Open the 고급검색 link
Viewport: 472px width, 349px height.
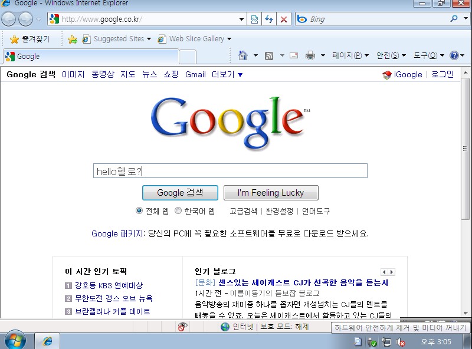click(x=243, y=211)
